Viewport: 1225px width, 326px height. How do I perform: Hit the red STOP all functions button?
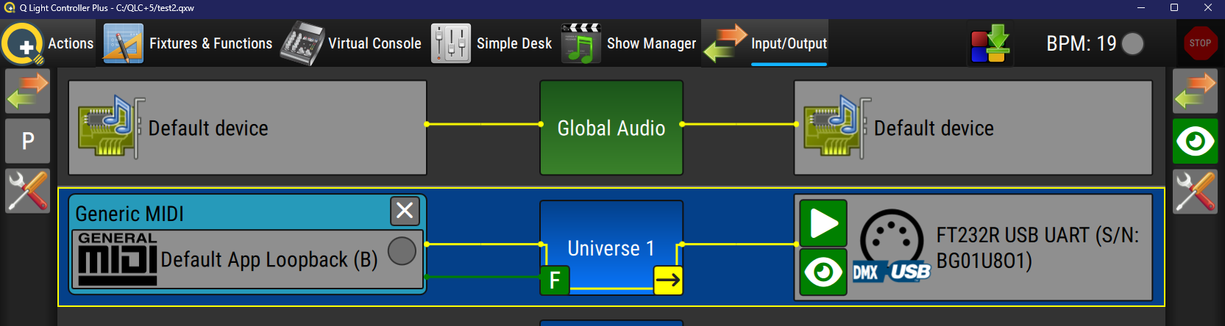click(1200, 43)
